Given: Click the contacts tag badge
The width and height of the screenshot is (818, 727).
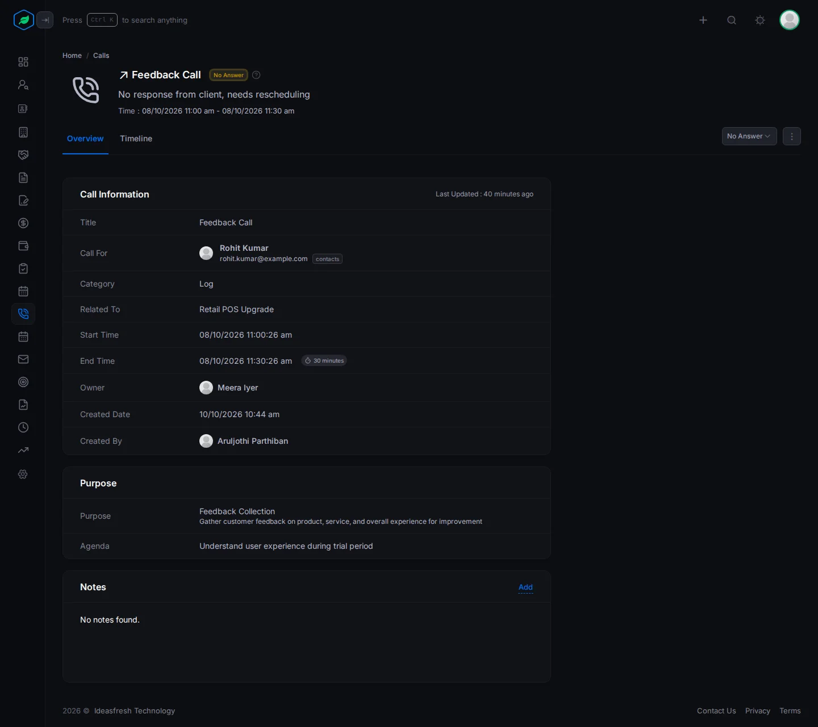Looking at the screenshot, I should click(x=327, y=259).
